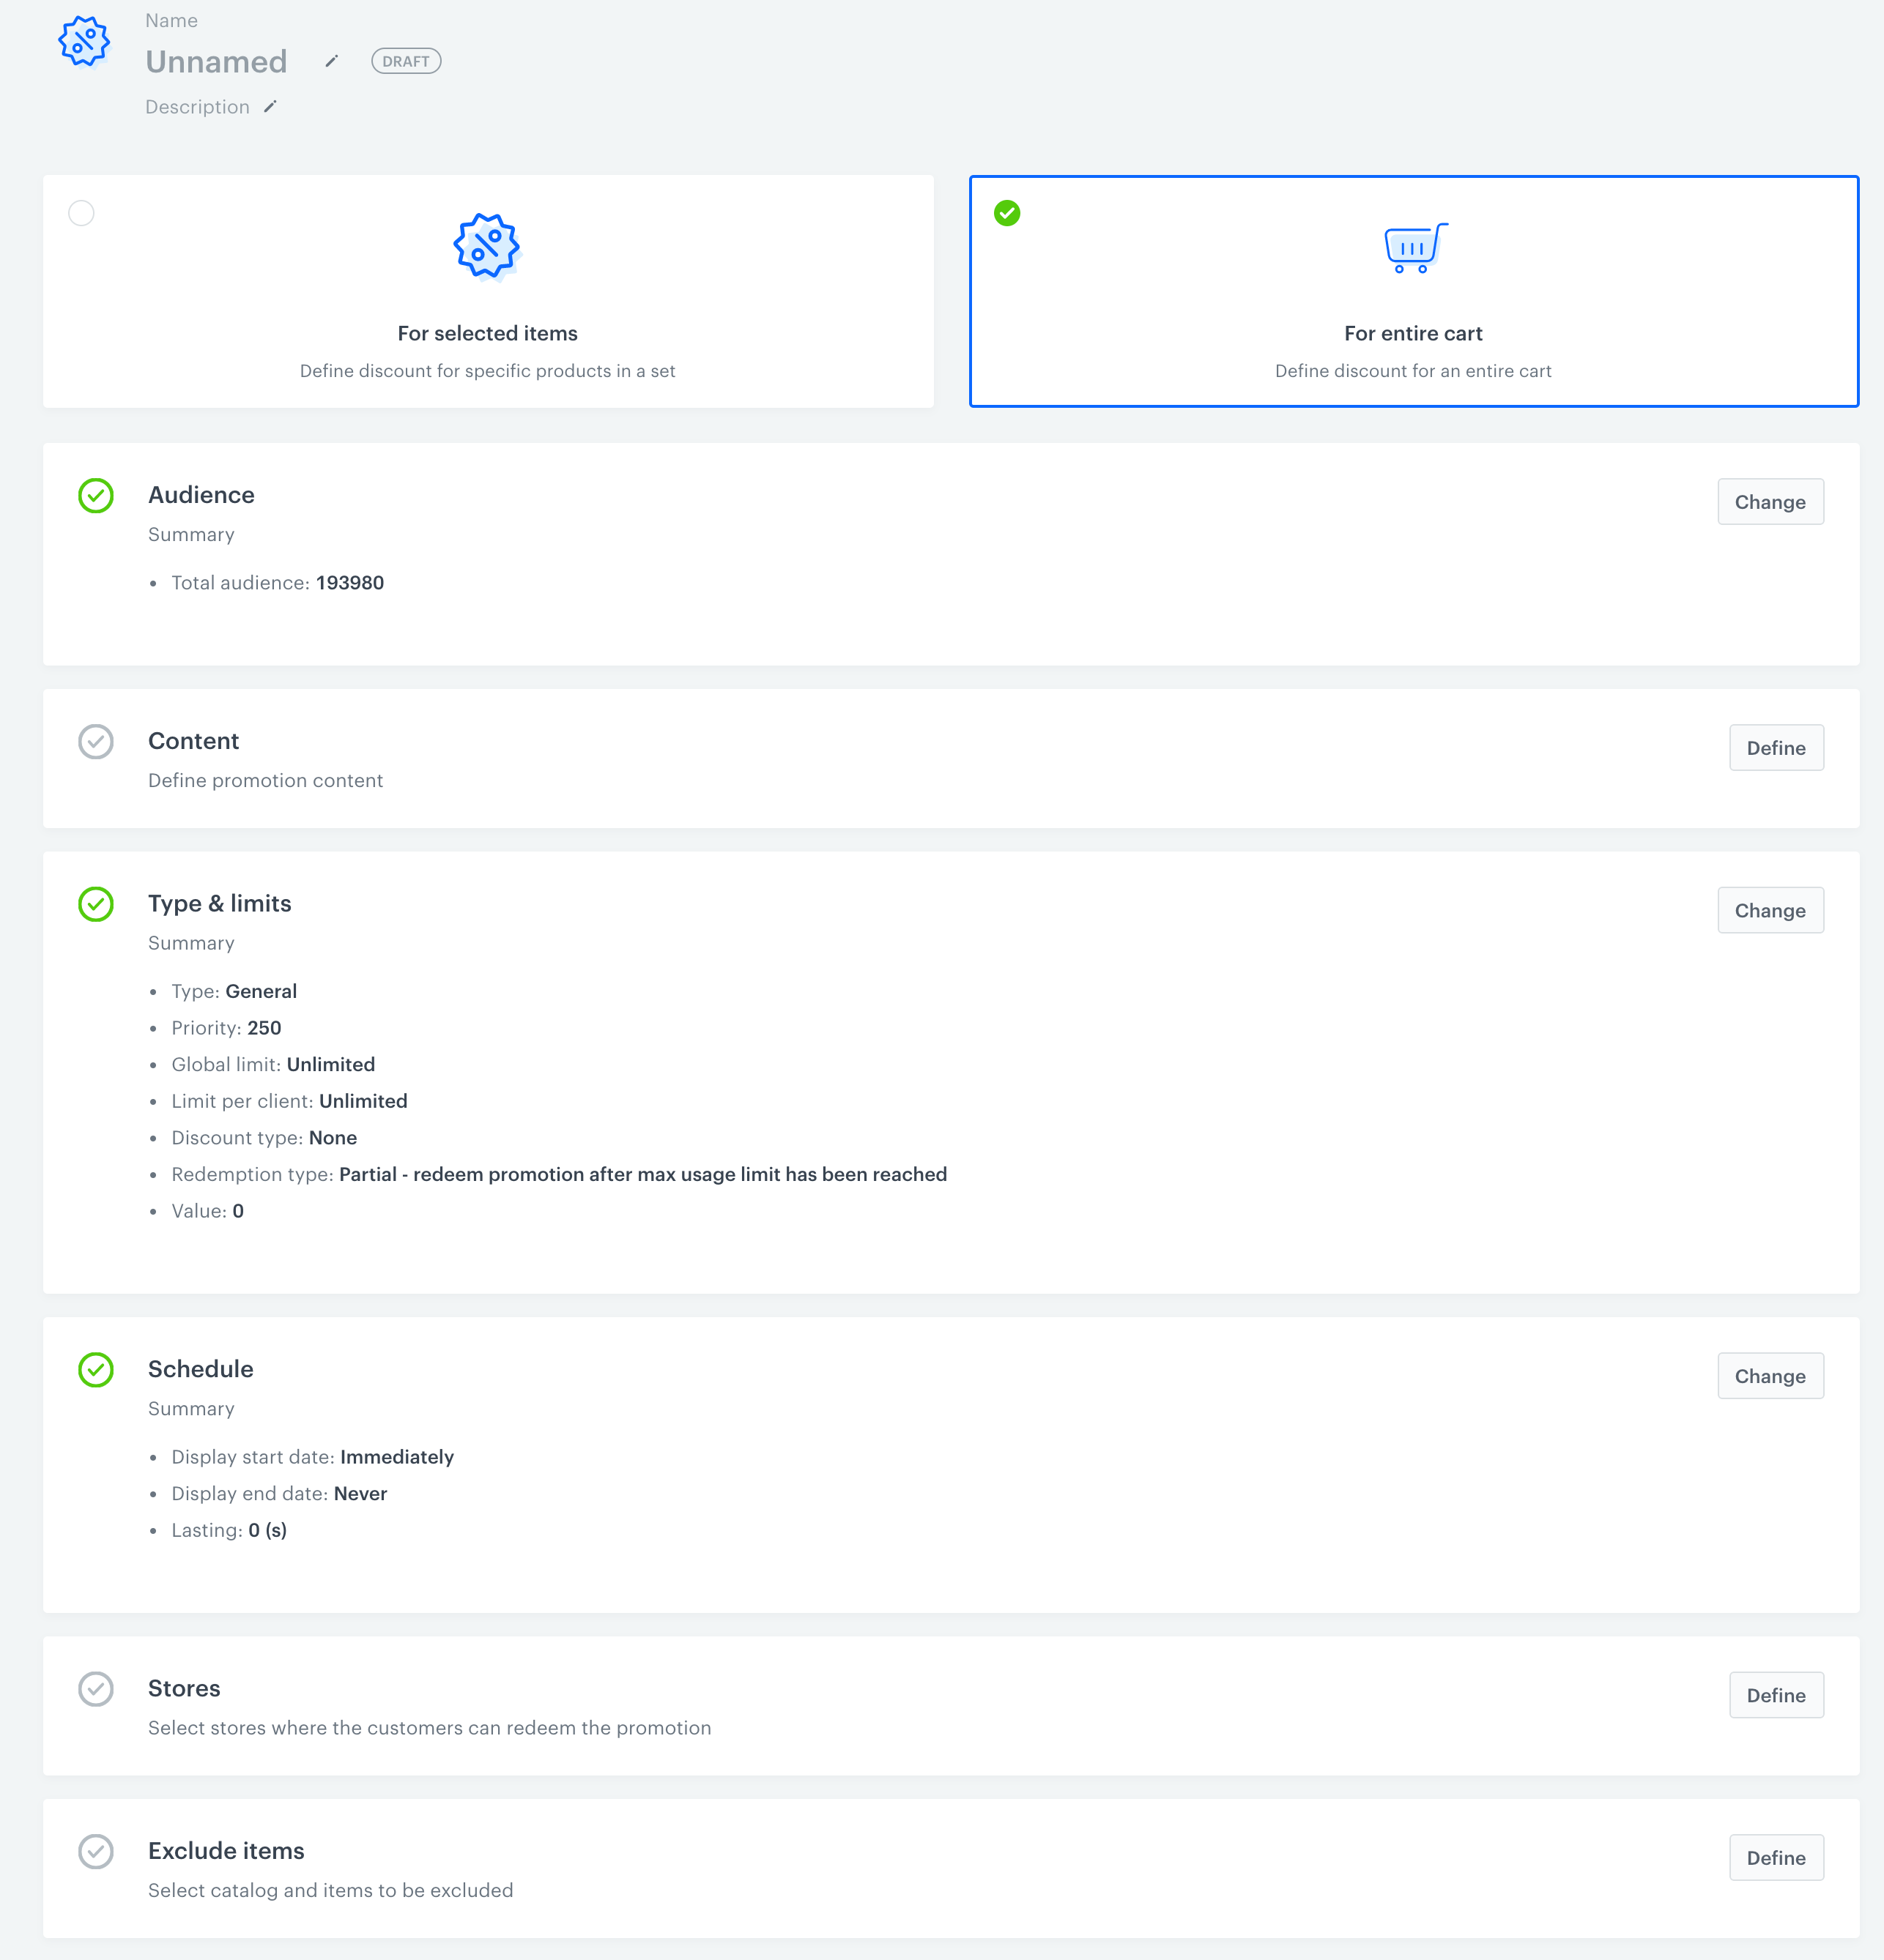The height and width of the screenshot is (1960, 1884).
Task: Click the promotion badge icon beside Name
Action: 84,42
